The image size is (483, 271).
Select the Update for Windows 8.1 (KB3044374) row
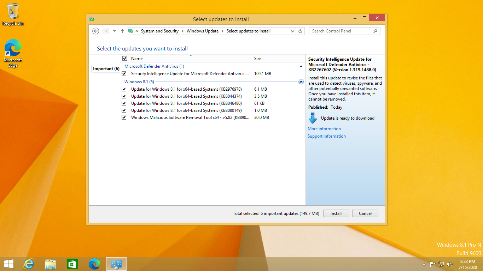[x=212, y=96]
